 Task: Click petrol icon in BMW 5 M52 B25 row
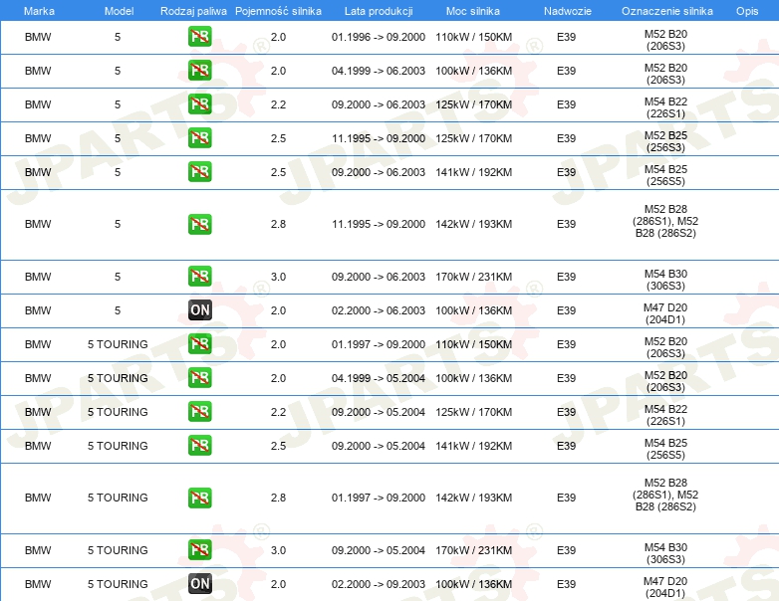point(199,138)
